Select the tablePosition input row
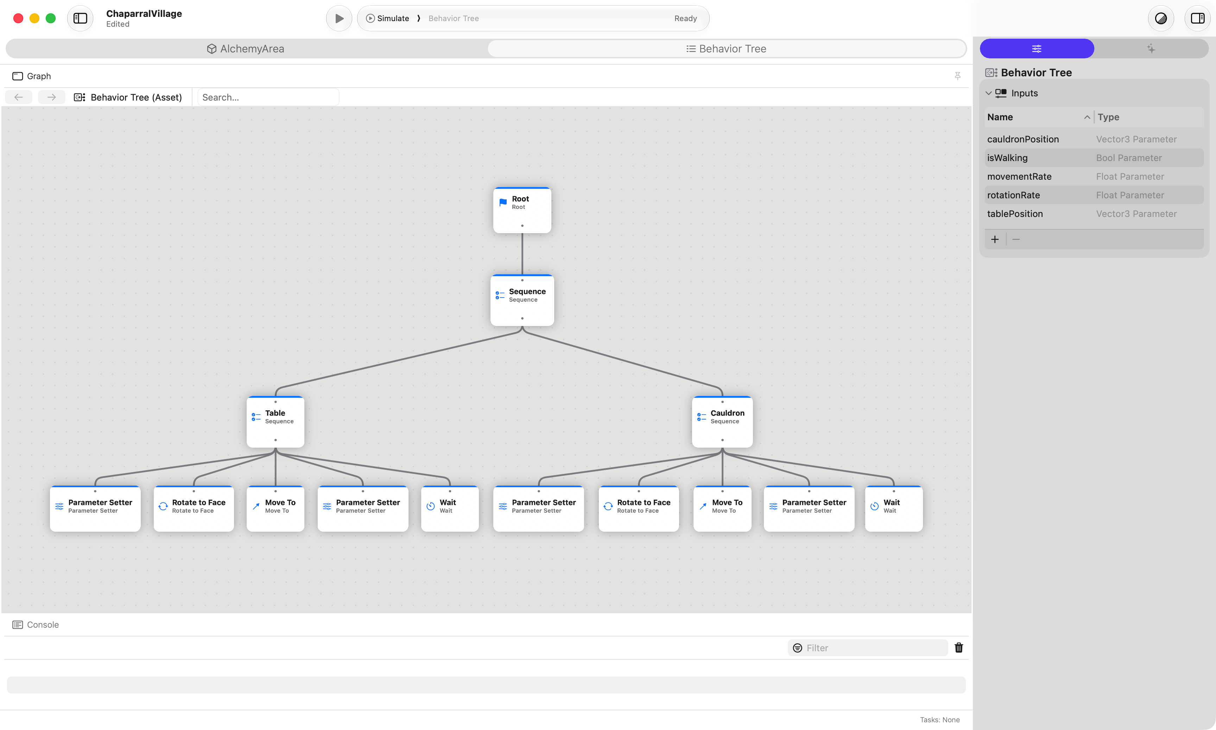1216x730 pixels. click(1095, 214)
